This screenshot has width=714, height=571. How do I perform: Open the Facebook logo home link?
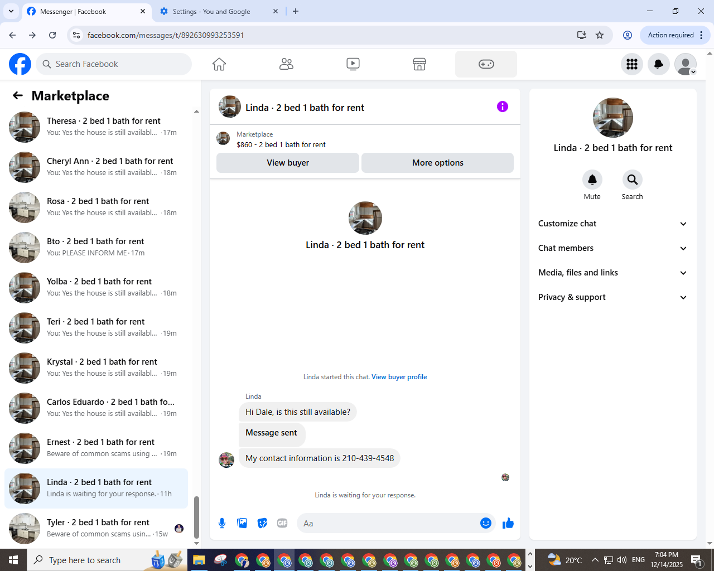pyautogui.click(x=20, y=64)
